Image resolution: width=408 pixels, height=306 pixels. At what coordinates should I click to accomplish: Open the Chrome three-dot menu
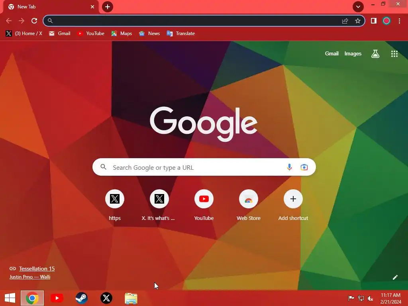[399, 21]
